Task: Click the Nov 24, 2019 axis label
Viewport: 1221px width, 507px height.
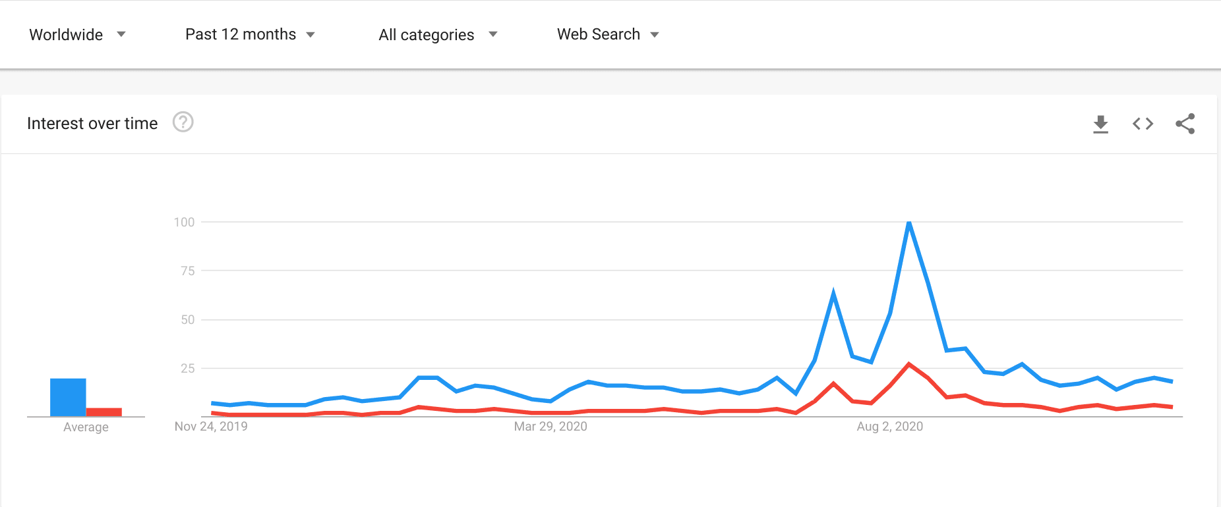Action: tap(211, 427)
